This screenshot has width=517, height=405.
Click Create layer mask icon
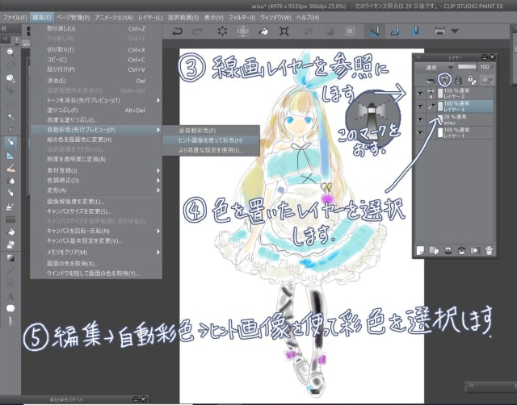pos(475,251)
